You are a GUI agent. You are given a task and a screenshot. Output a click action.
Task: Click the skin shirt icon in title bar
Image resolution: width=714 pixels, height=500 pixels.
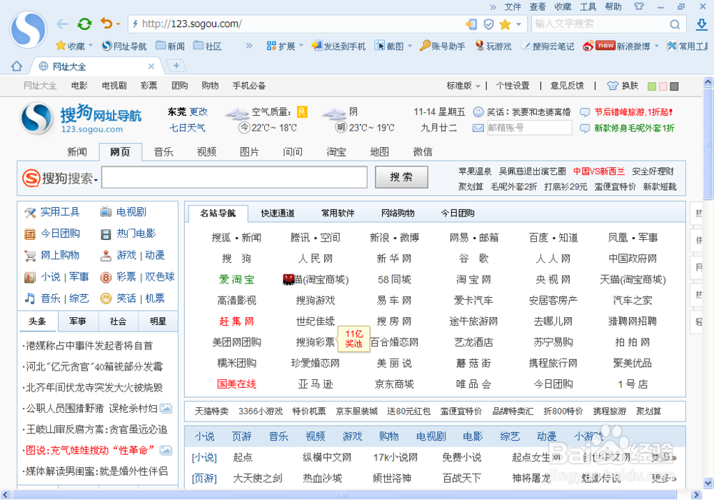click(x=639, y=6)
